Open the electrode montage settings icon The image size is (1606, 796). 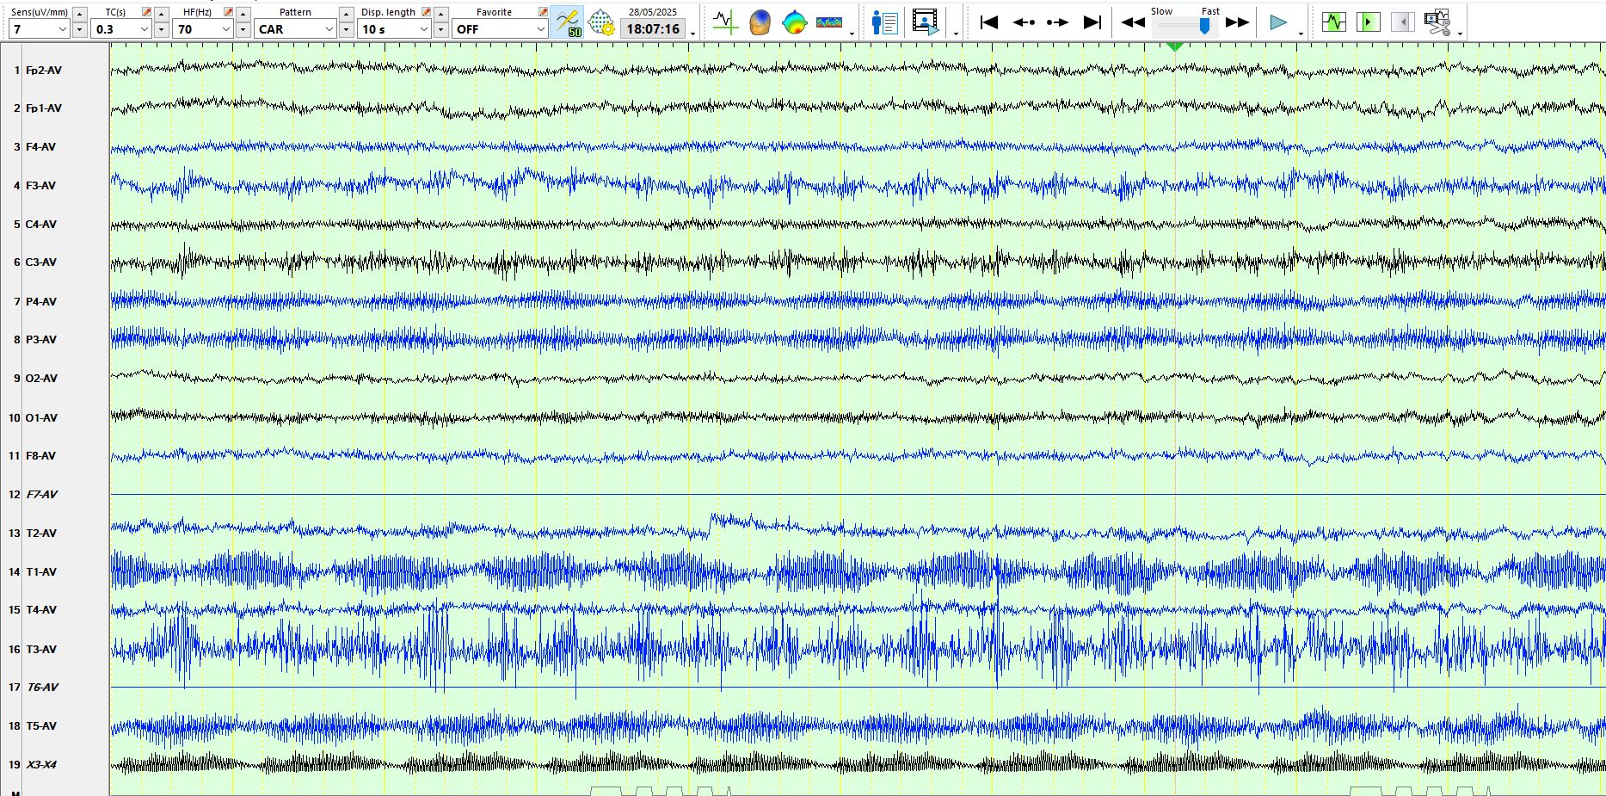click(601, 22)
